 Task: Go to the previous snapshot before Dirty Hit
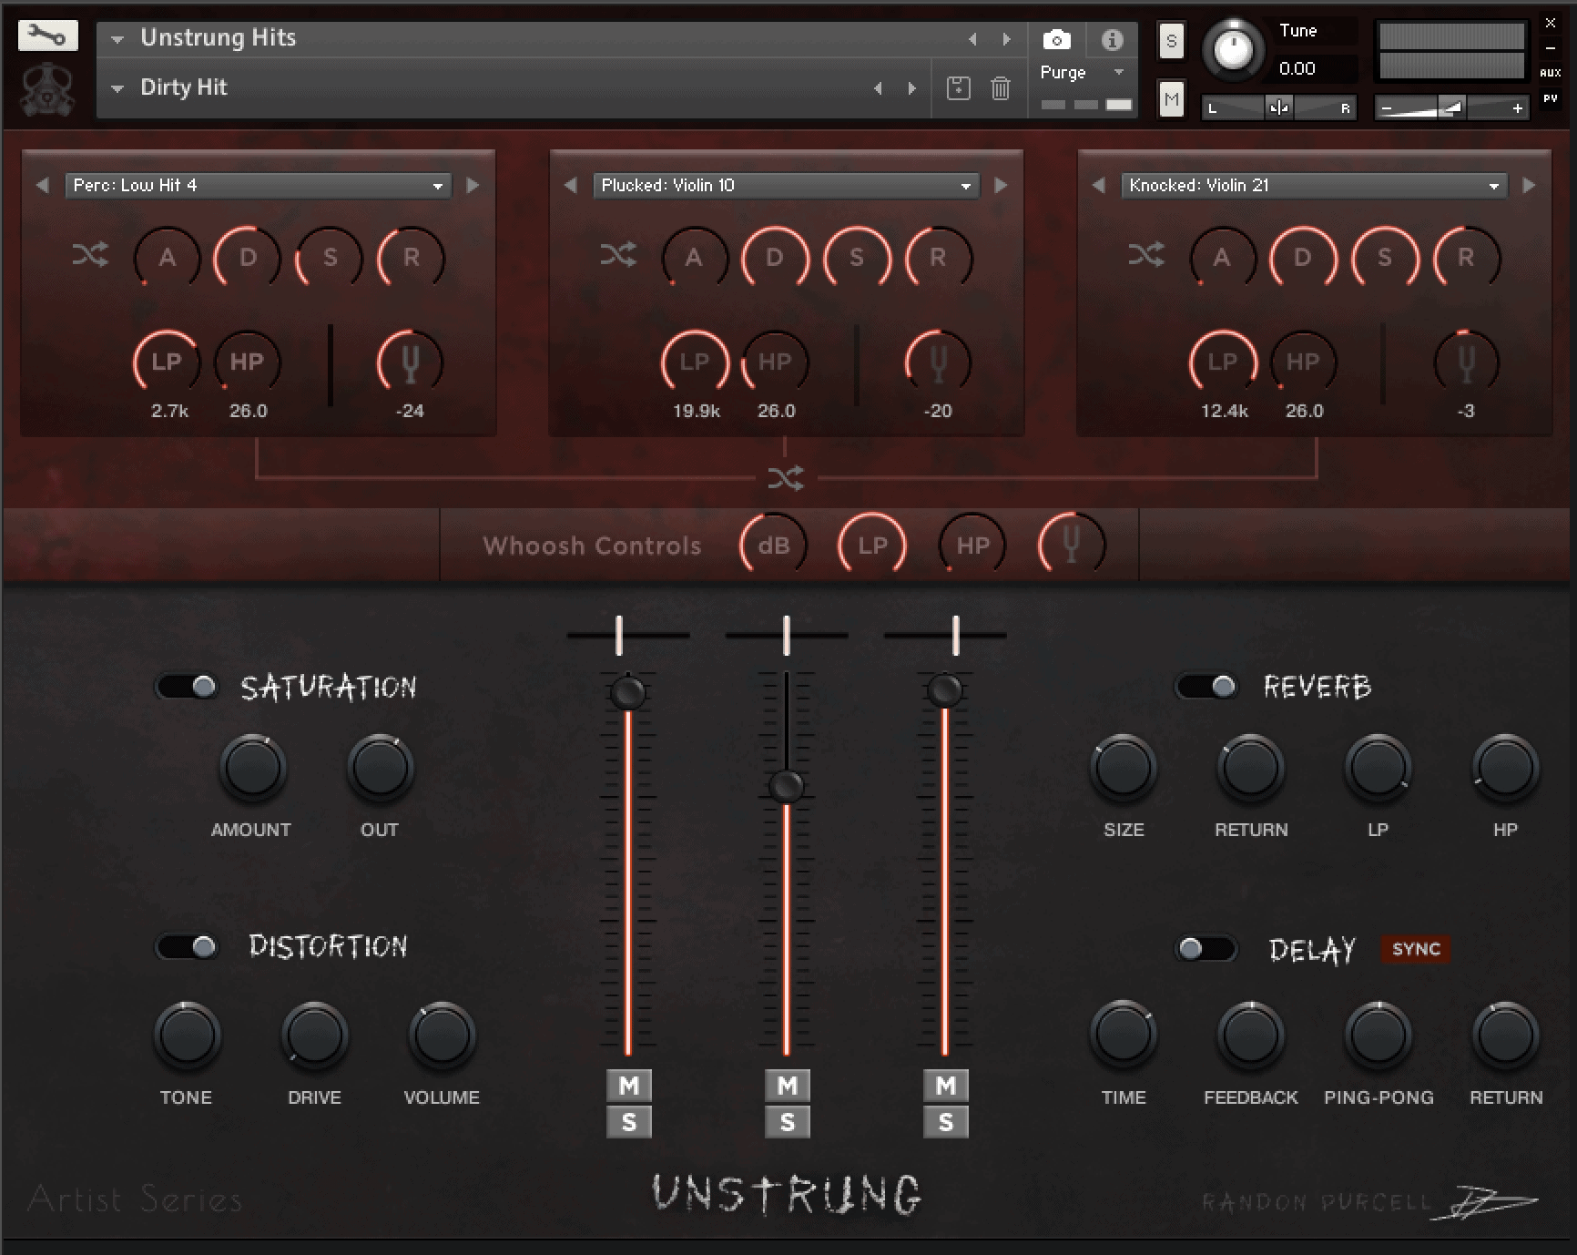point(878,88)
